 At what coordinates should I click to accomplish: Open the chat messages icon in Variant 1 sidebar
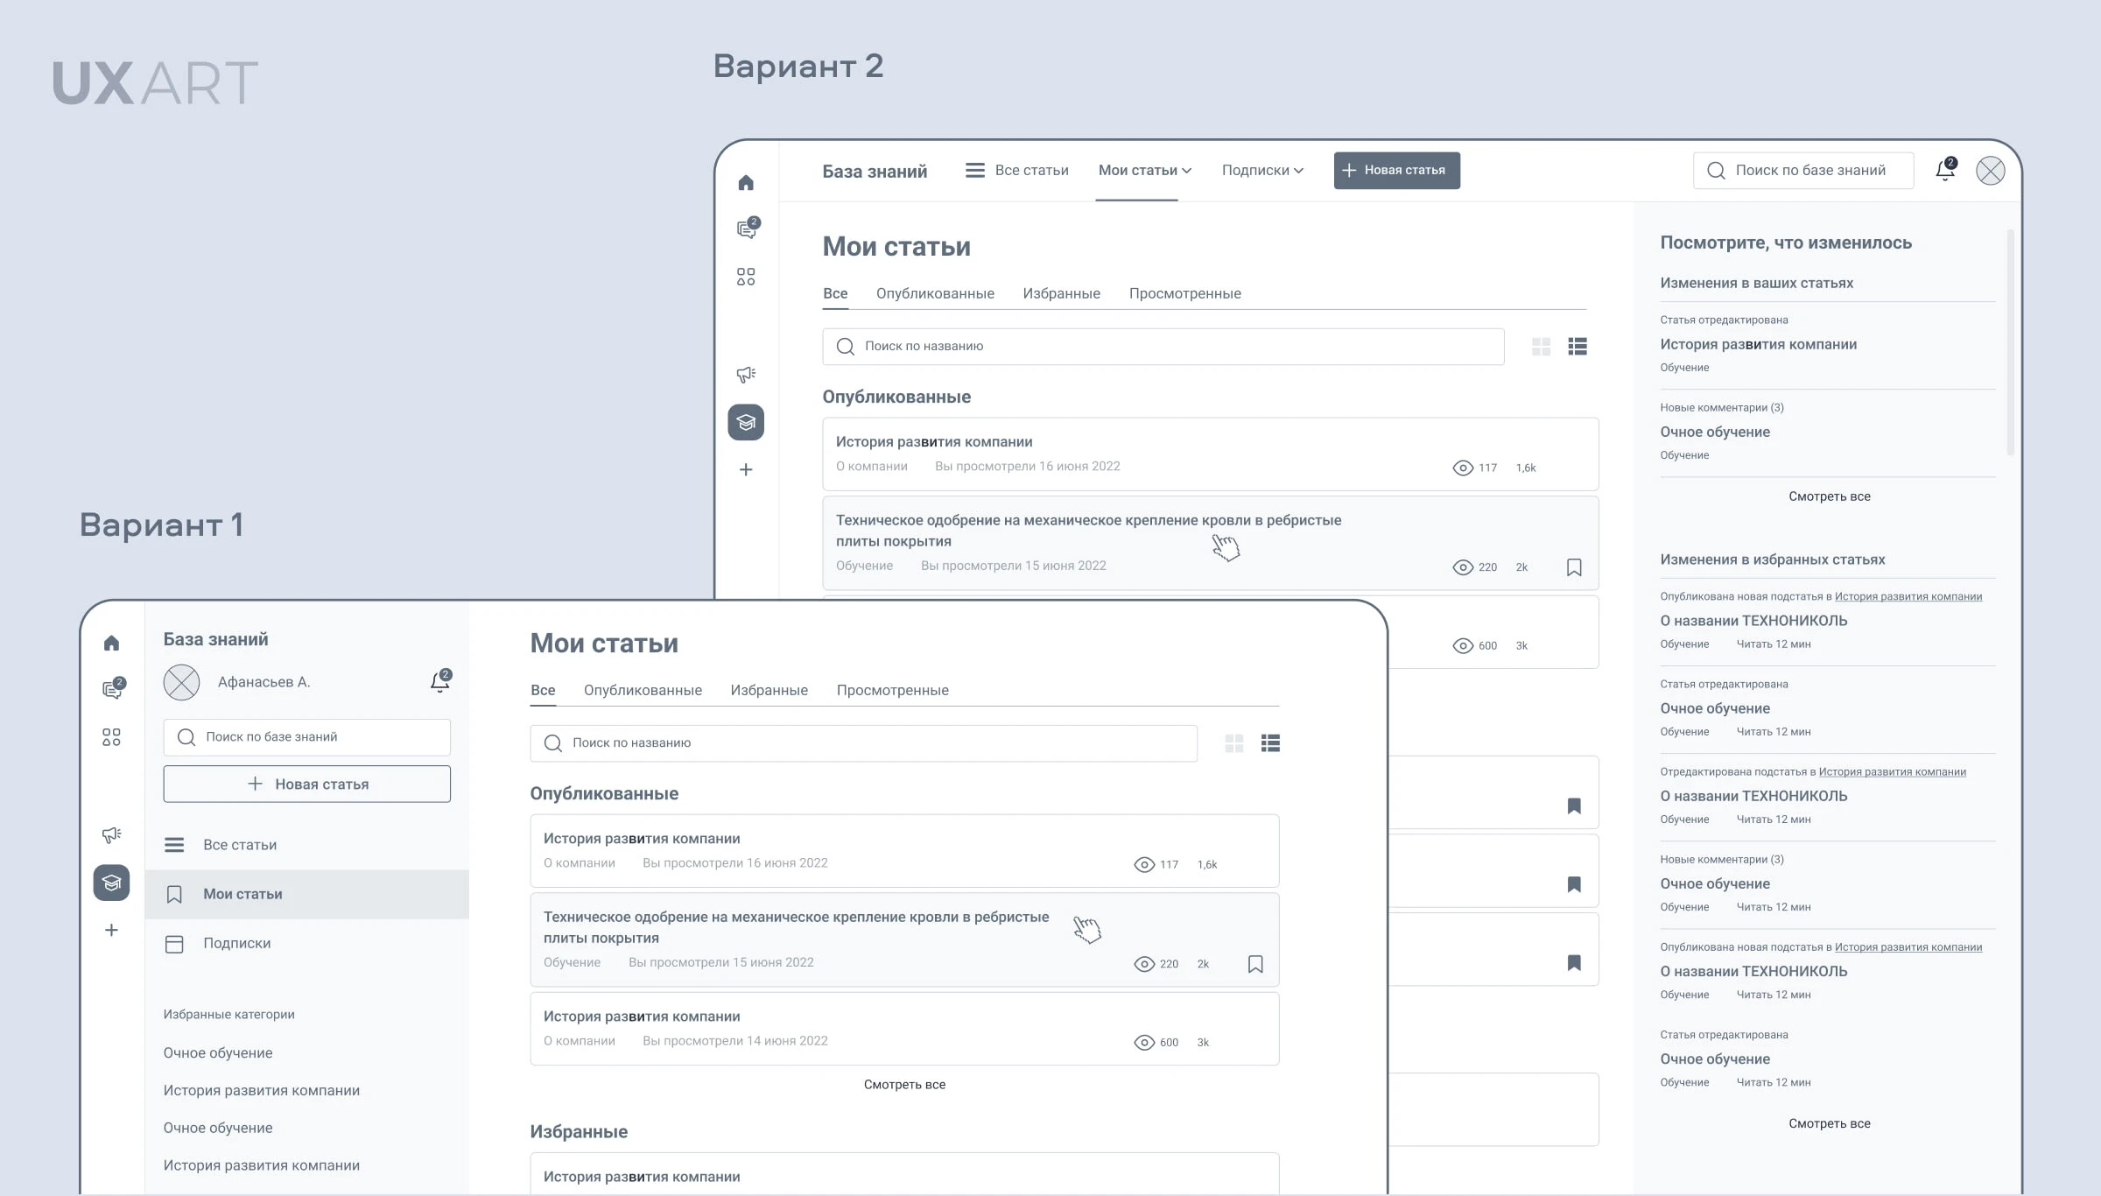112,689
